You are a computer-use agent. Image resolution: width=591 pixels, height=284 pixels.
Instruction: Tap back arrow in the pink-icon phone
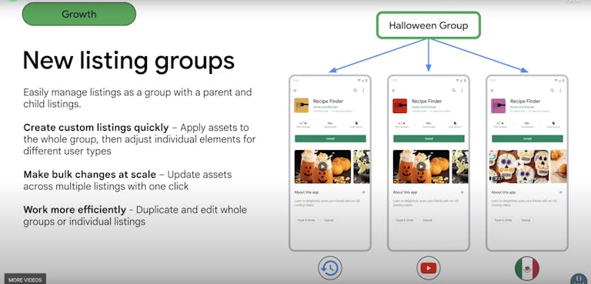[492, 91]
